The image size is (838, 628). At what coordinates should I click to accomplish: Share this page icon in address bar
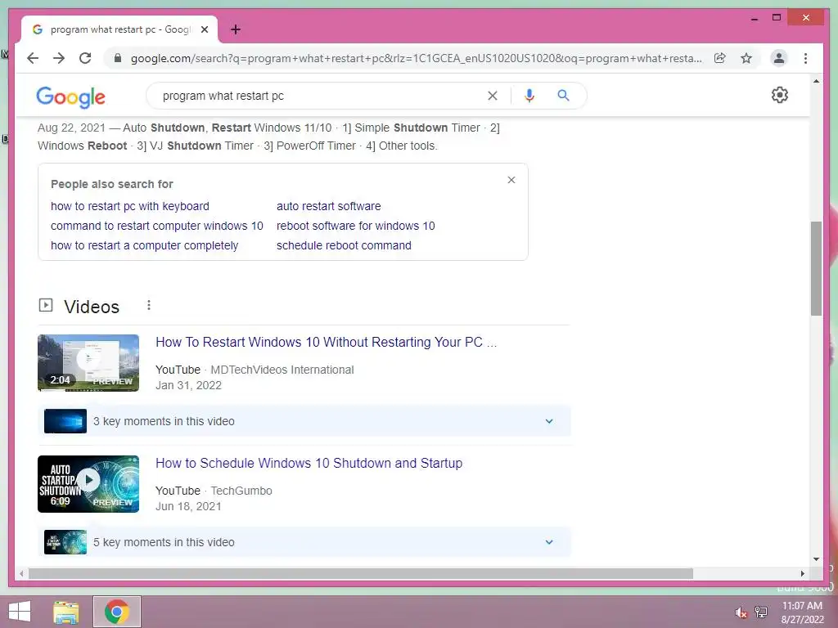click(720, 58)
